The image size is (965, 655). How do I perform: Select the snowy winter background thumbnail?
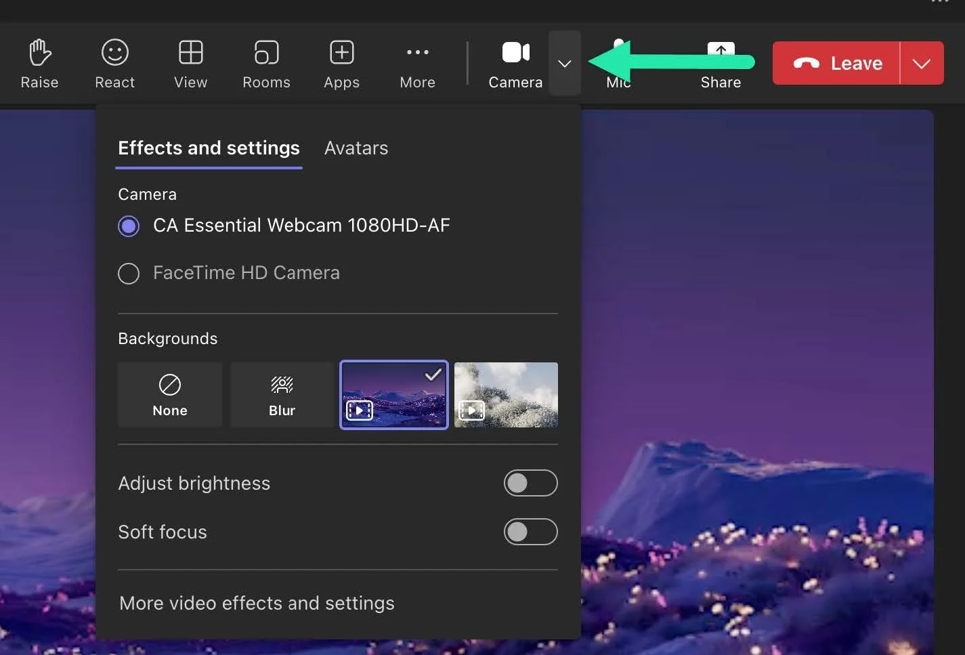[x=506, y=395]
